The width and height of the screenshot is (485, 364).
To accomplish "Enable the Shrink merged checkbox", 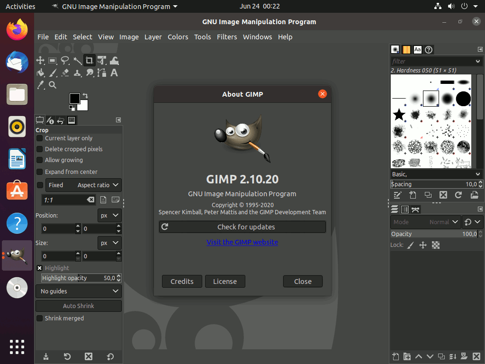I will point(40,318).
